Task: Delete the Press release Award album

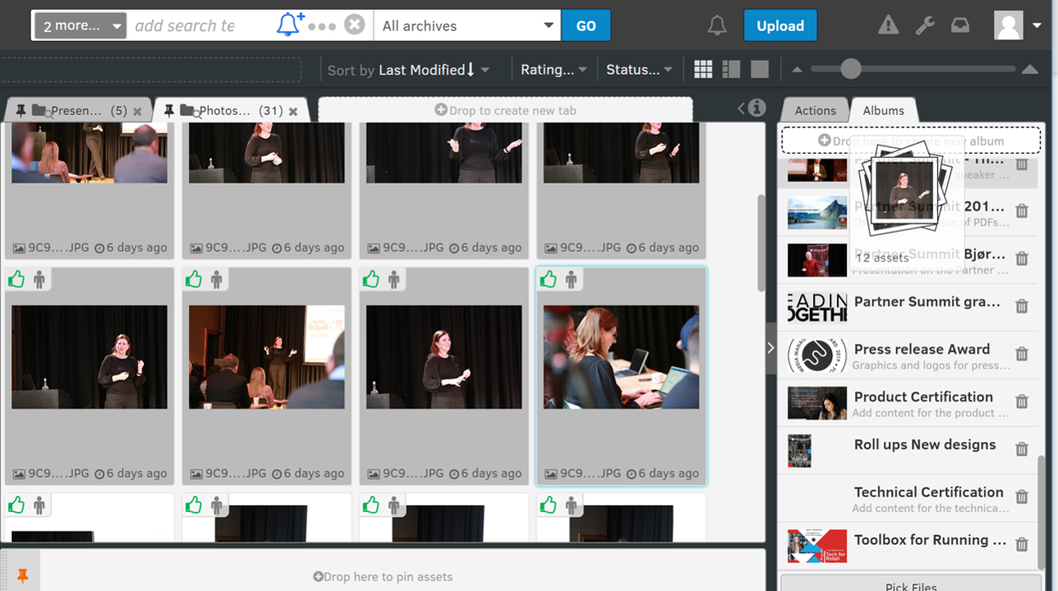Action: click(1022, 354)
